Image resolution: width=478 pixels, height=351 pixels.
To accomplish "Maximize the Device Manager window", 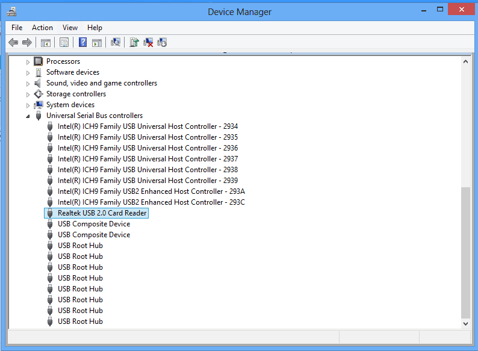I will pos(440,10).
